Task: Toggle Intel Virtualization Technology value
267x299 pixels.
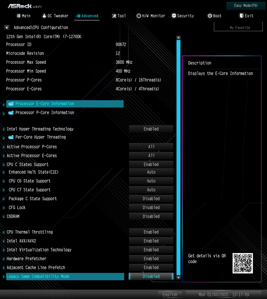Action: point(151,250)
